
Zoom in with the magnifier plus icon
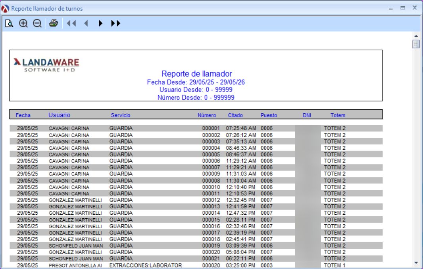[23, 23]
